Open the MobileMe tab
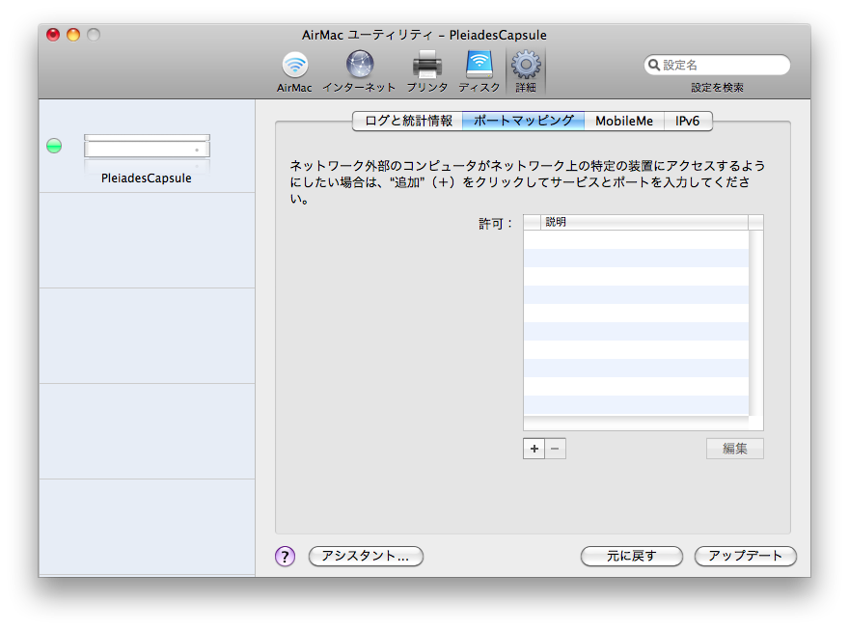The width and height of the screenshot is (849, 630). [x=624, y=121]
